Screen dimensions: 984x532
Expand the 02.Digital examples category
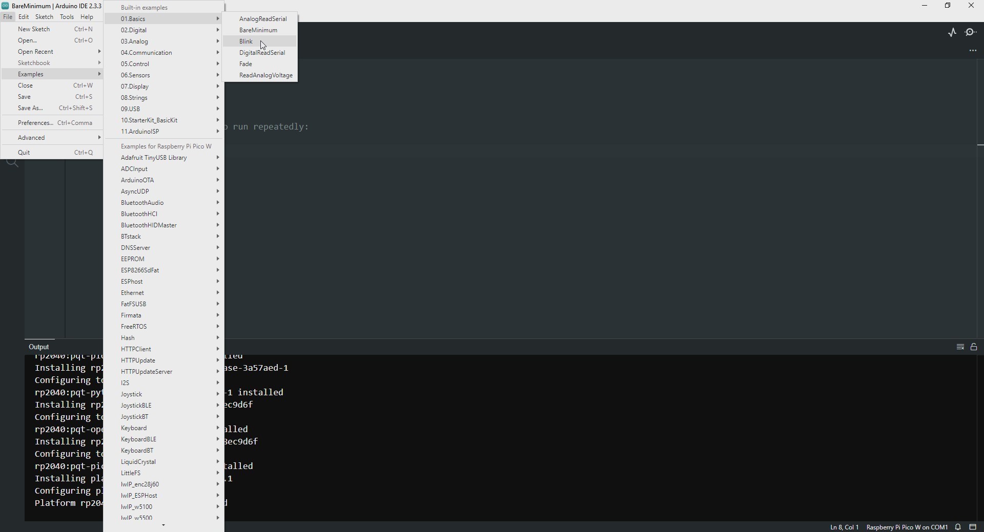[x=164, y=30]
